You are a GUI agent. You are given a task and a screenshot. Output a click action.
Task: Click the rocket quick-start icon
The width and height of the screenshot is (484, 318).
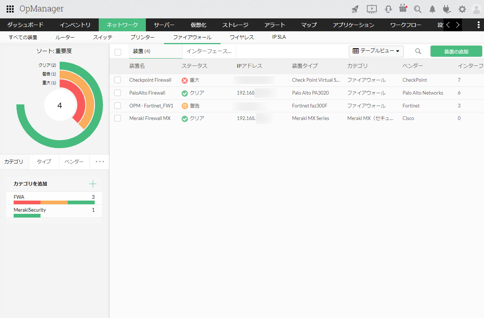(x=355, y=9)
